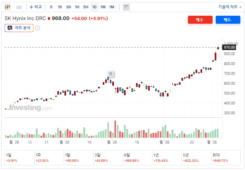The width and height of the screenshot is (245, 170).
Task: Choose the 5H interval
Action: tap(86, 7)
